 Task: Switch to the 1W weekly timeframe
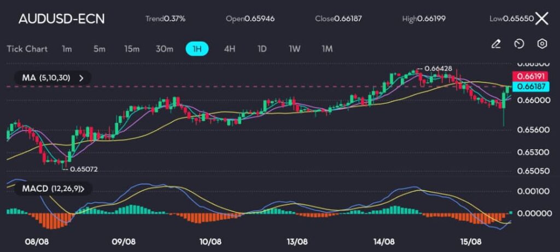[x=295, y=49]
